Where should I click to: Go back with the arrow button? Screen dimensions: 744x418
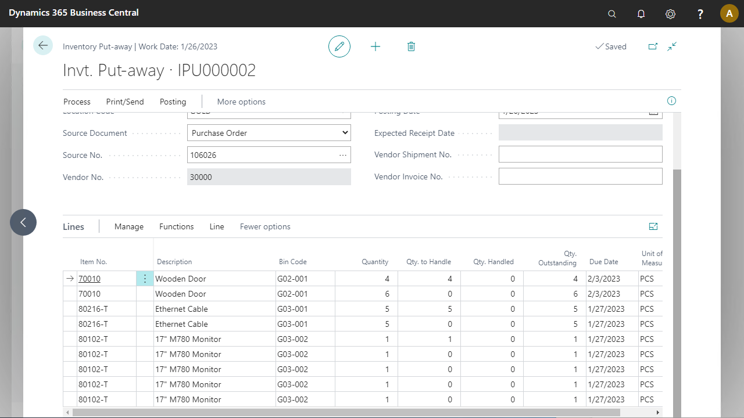point(43,45)
